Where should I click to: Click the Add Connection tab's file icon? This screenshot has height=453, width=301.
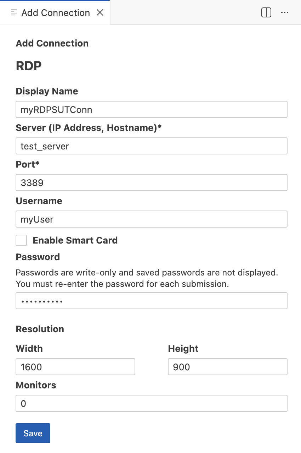coord(14,13)
